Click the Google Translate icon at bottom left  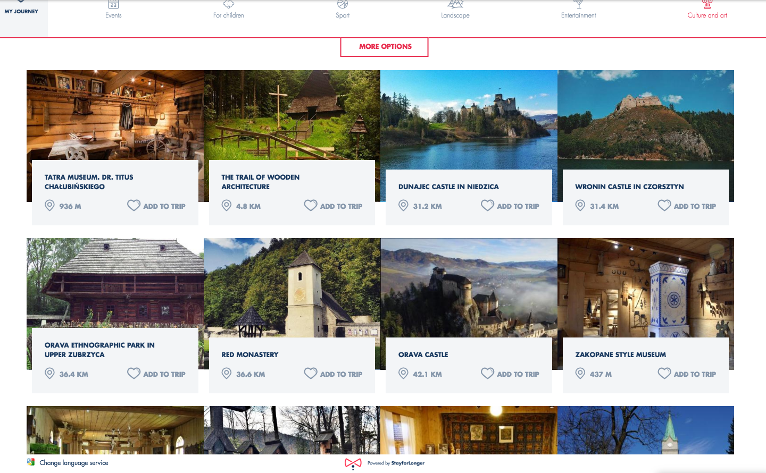(30, 462)
